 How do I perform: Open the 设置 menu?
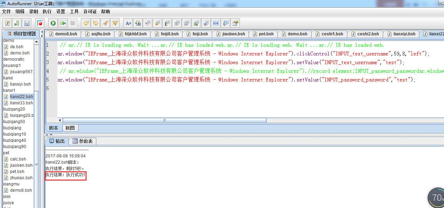(61, 11)
